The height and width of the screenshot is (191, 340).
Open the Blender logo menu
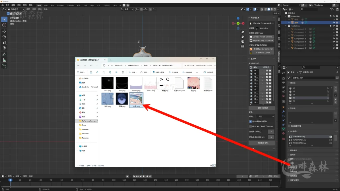point(3,5)
